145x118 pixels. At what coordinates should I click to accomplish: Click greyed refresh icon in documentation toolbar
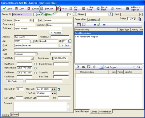pos(94,67)
